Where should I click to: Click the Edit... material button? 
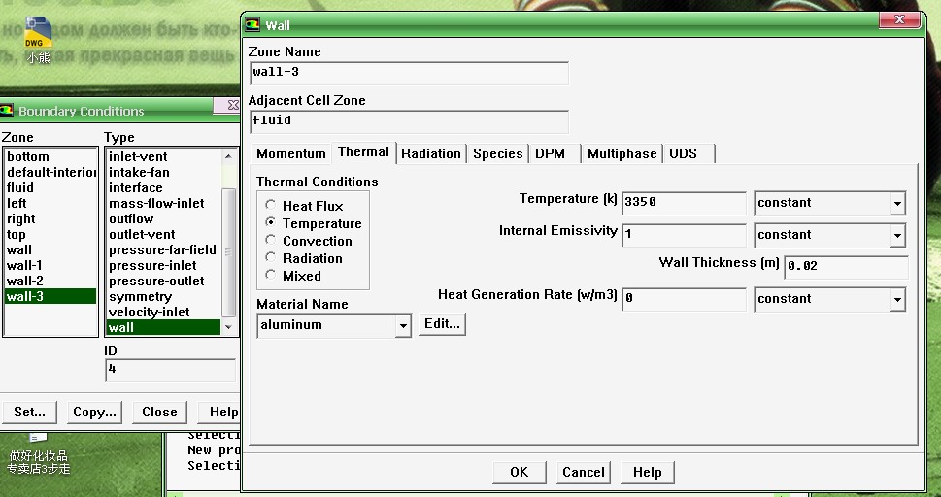442,324
